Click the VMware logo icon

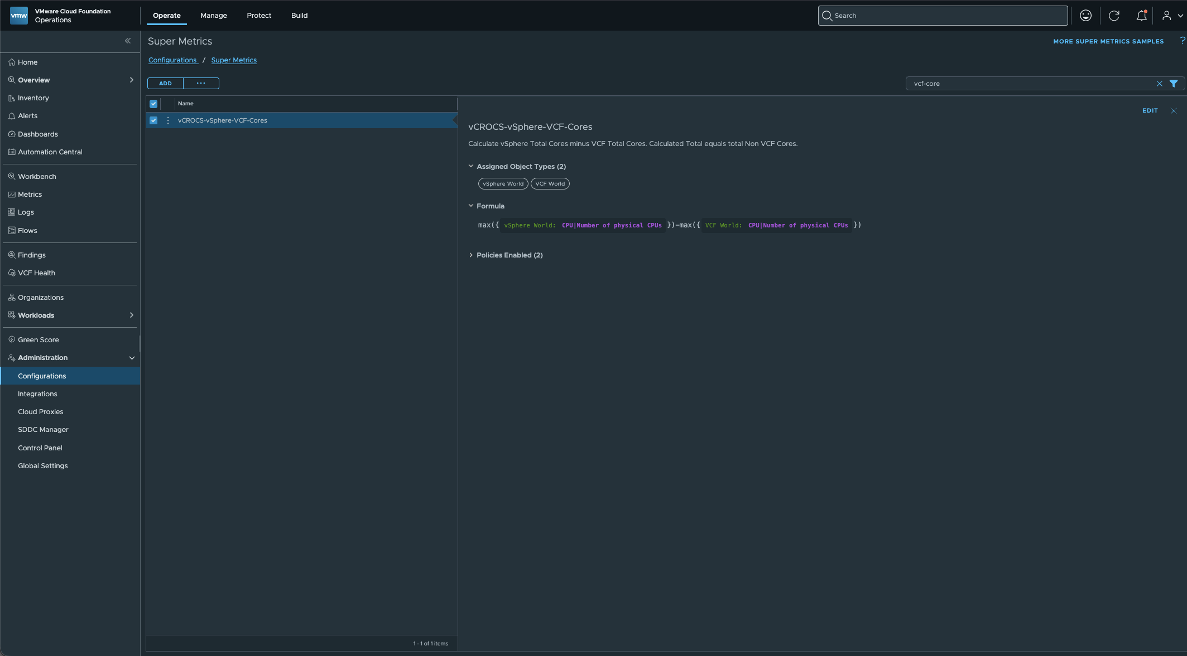point(19,16)
